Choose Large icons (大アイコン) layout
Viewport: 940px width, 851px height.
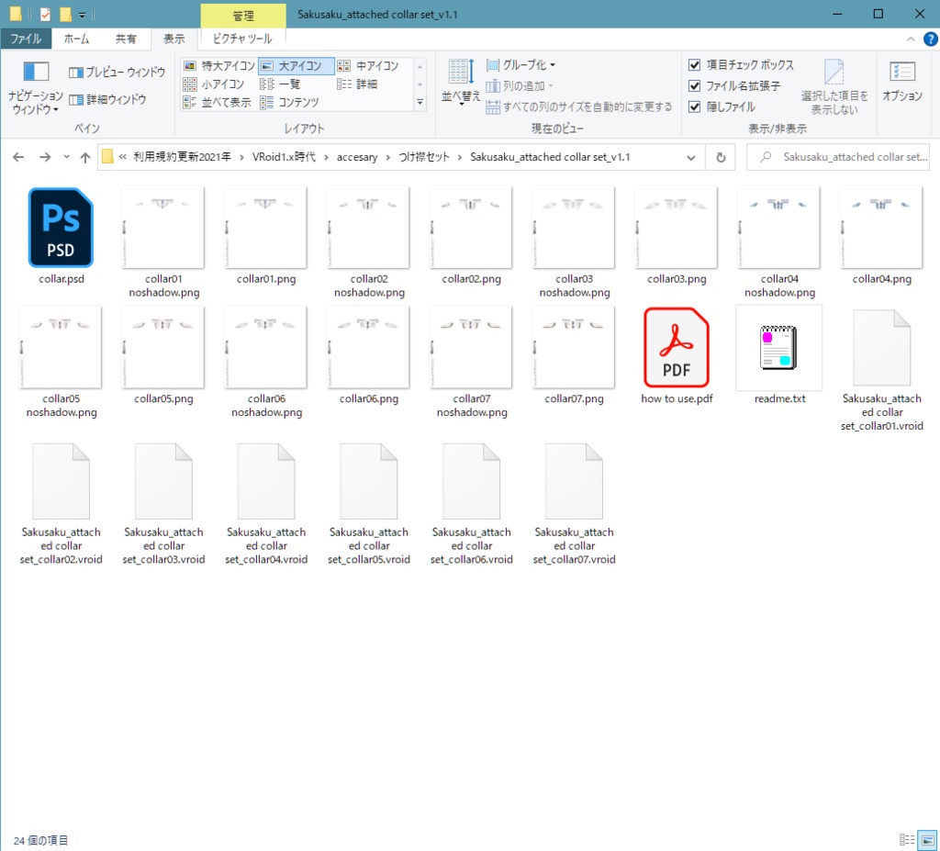[x=297, y=65]
